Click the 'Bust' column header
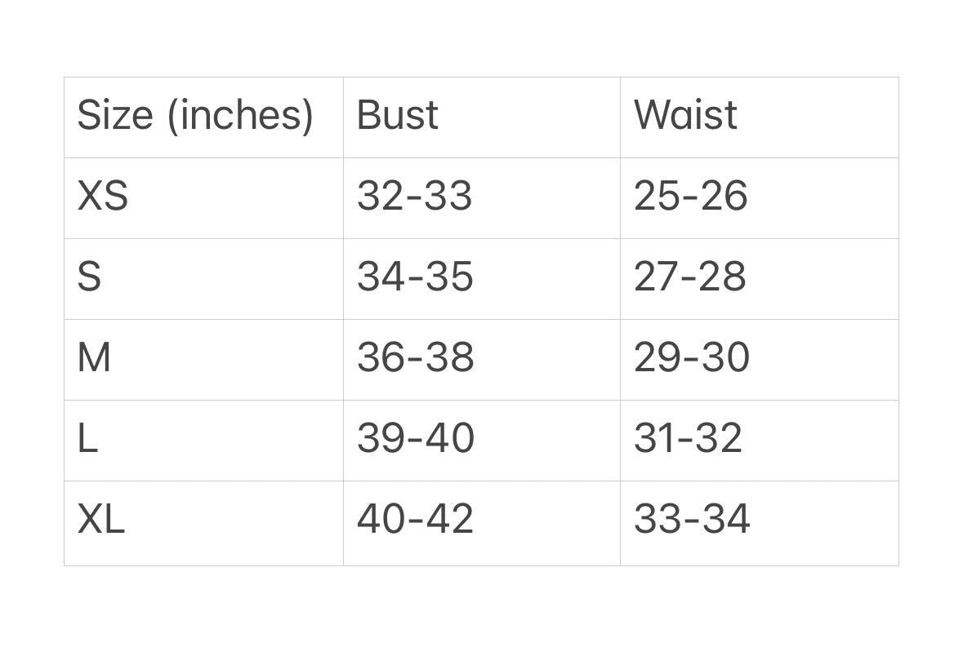963x647 pixels. point(398,115)
